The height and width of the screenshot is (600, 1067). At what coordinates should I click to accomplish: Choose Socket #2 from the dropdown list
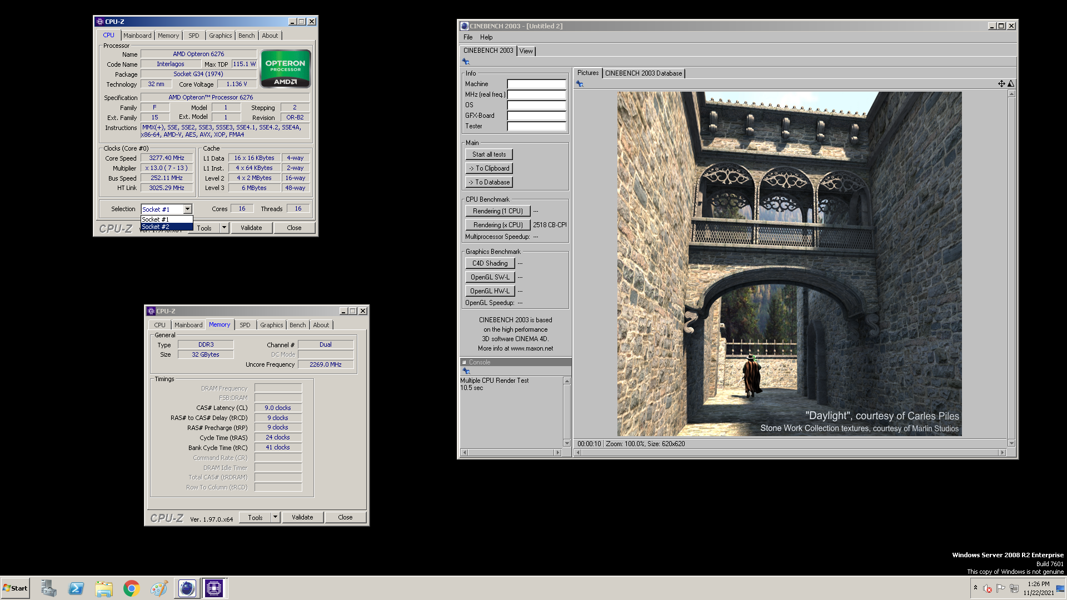(x=167, y=227)
